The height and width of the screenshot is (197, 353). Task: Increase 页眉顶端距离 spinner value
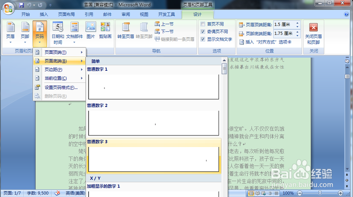click(x=297, y=23)
